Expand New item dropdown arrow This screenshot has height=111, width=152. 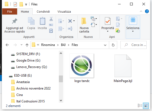96,19
